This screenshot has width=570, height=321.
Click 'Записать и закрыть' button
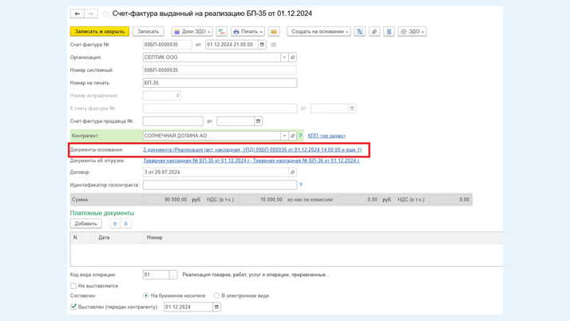click(100, 32)
